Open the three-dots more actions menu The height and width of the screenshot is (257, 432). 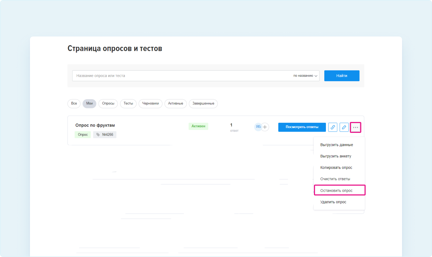coord(356,127)
